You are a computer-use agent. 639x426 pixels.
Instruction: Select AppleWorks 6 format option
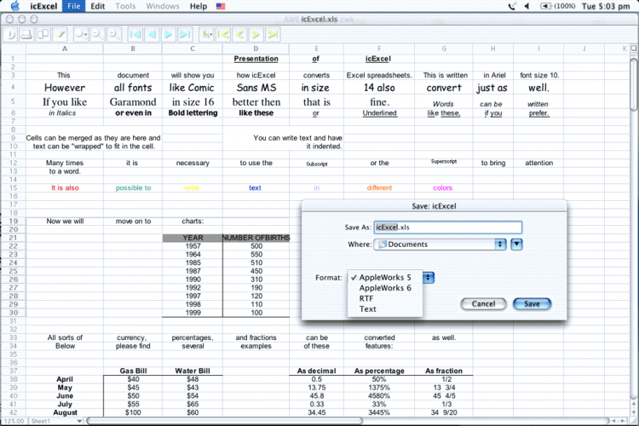point(384,288)
